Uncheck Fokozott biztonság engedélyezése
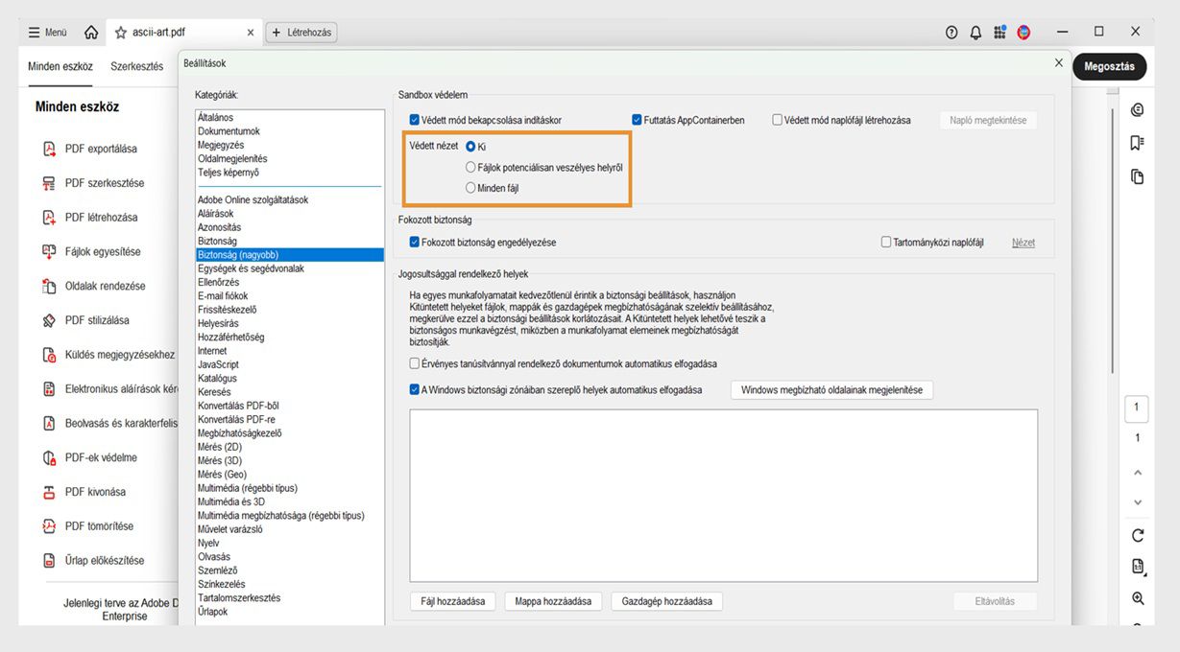The width and height of the screenshot is (1180, 652). tap(415, 242)
